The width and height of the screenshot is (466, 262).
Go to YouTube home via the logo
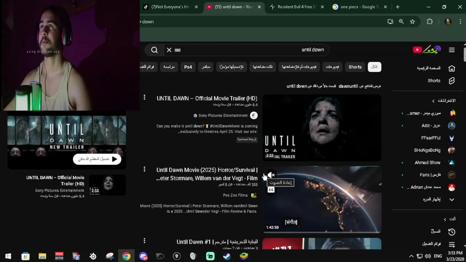point(427,50)
